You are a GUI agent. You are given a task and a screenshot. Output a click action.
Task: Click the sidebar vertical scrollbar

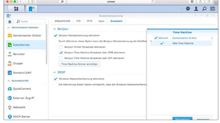(46, 44)
